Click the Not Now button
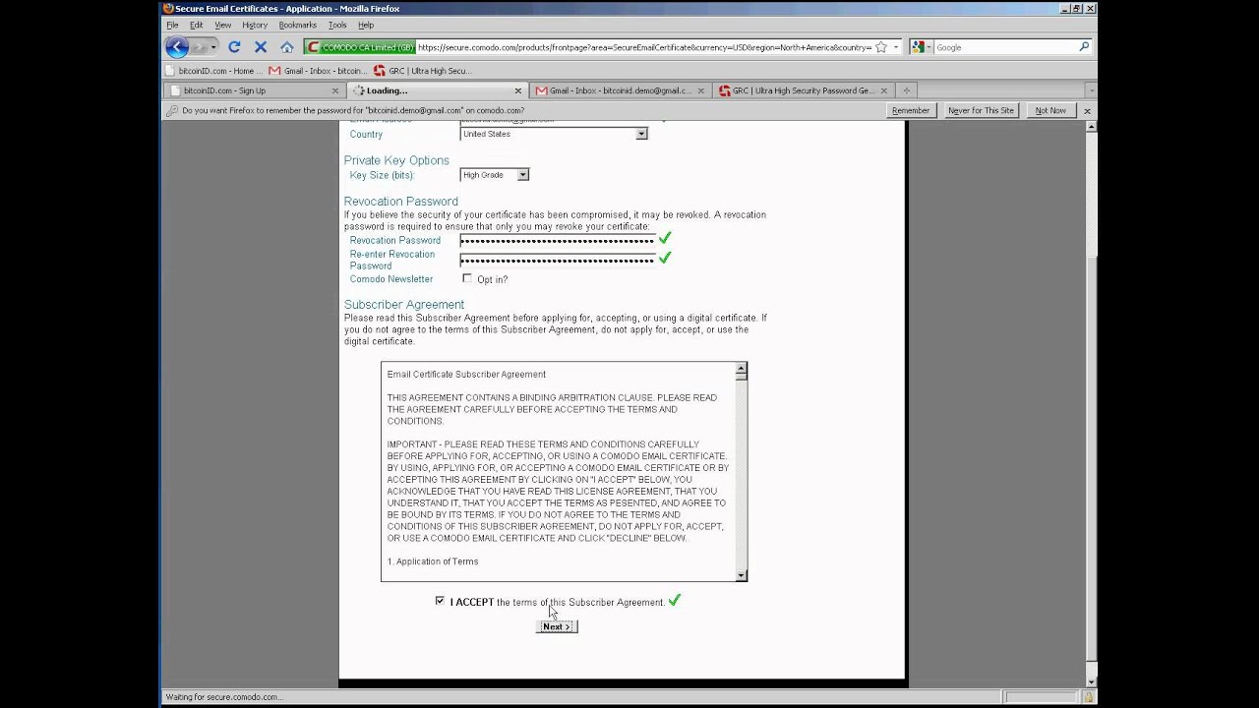The height and width of the screenshot is (708, 1259). (x=1050, y=111)
